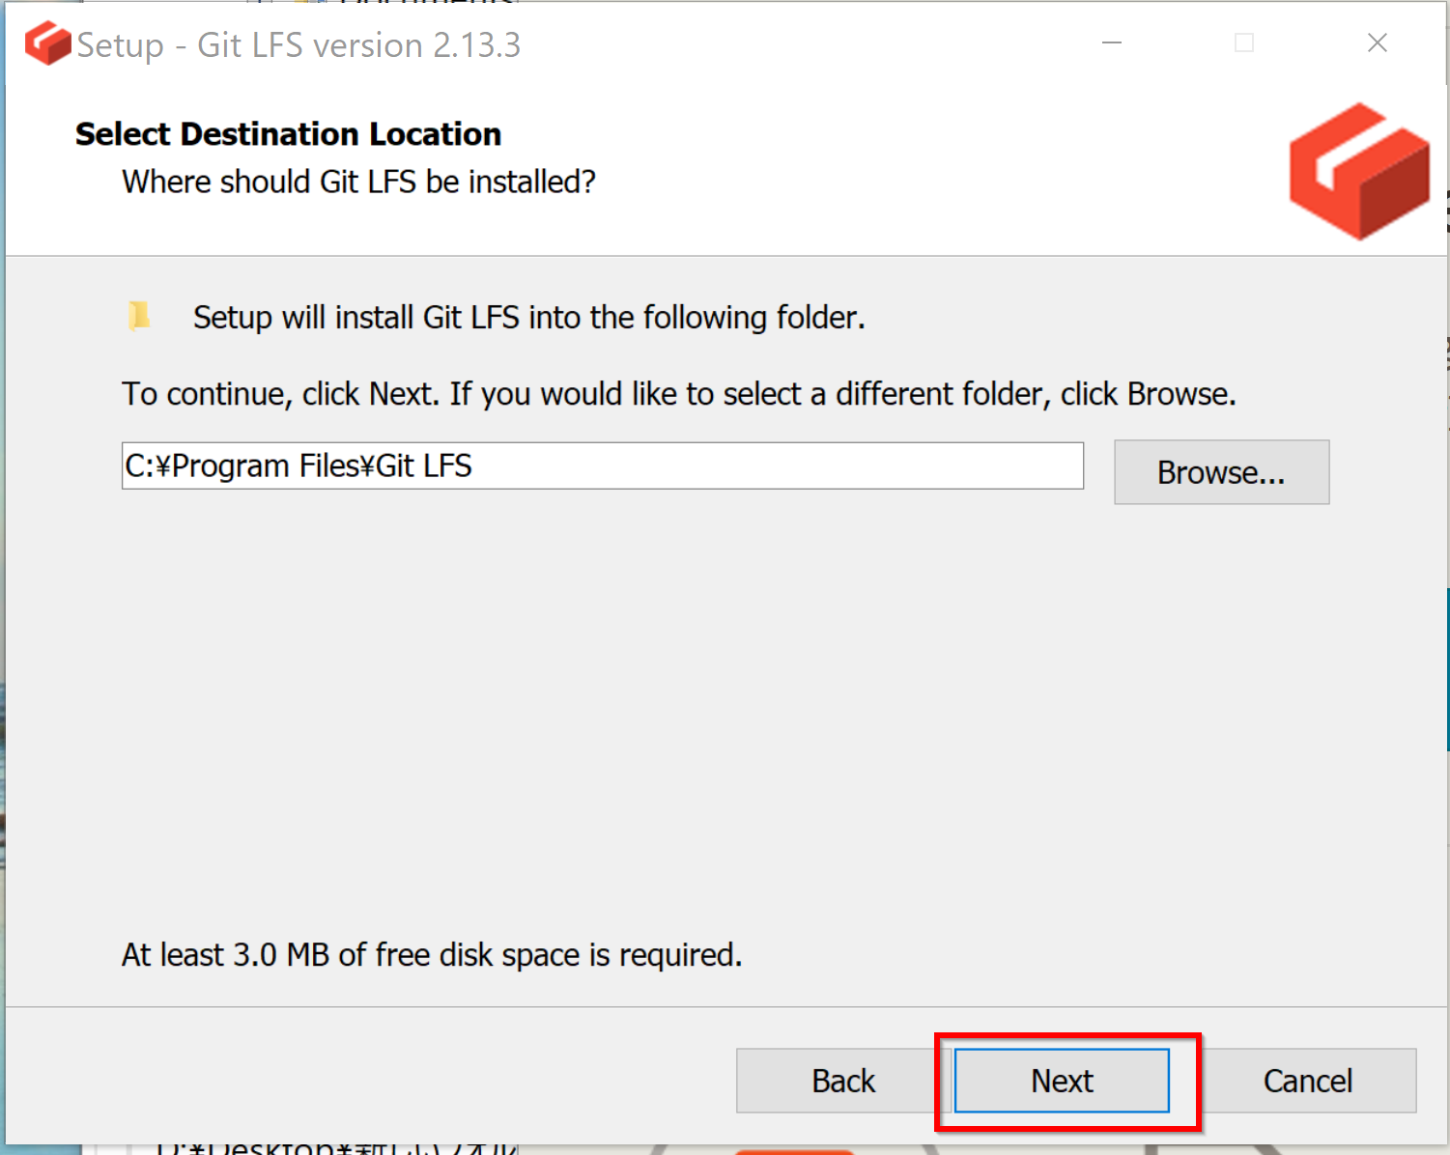
Task: Minimize the Setup window
Action: coord(1112,42)
